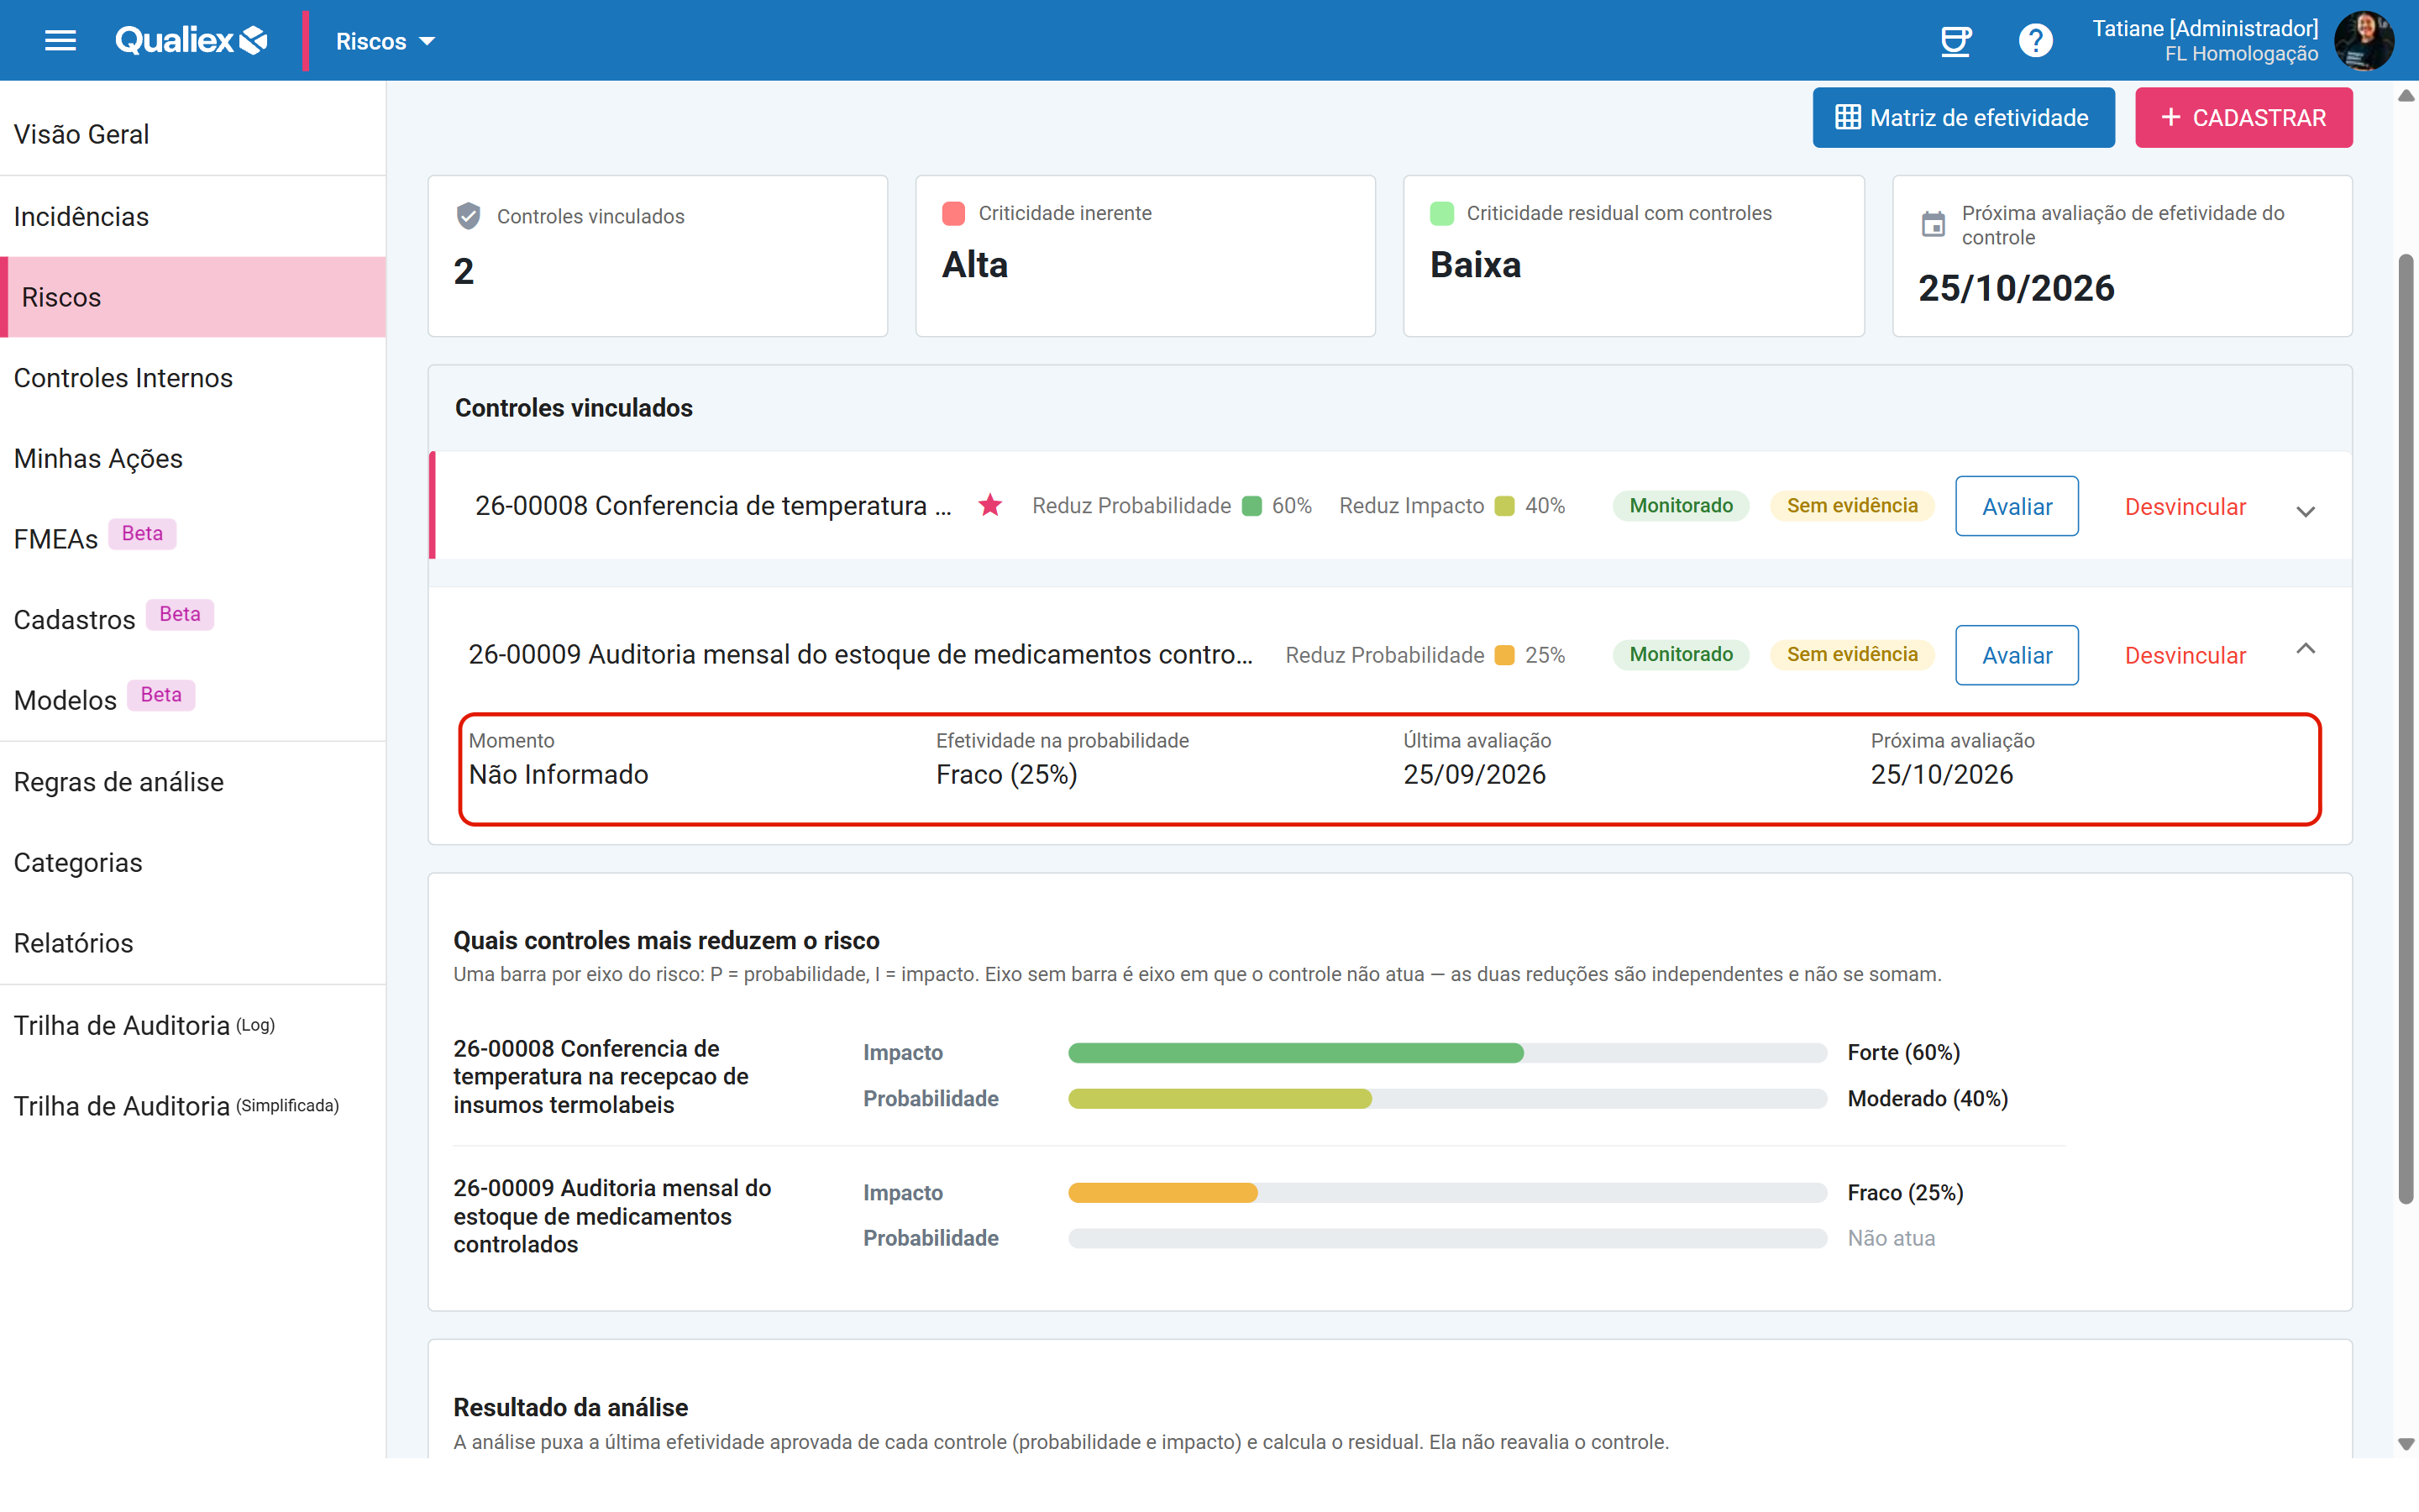Click Desvincular for control 26-00009
Viewport: 2419px width, 1512px height.
[2185, 656]
